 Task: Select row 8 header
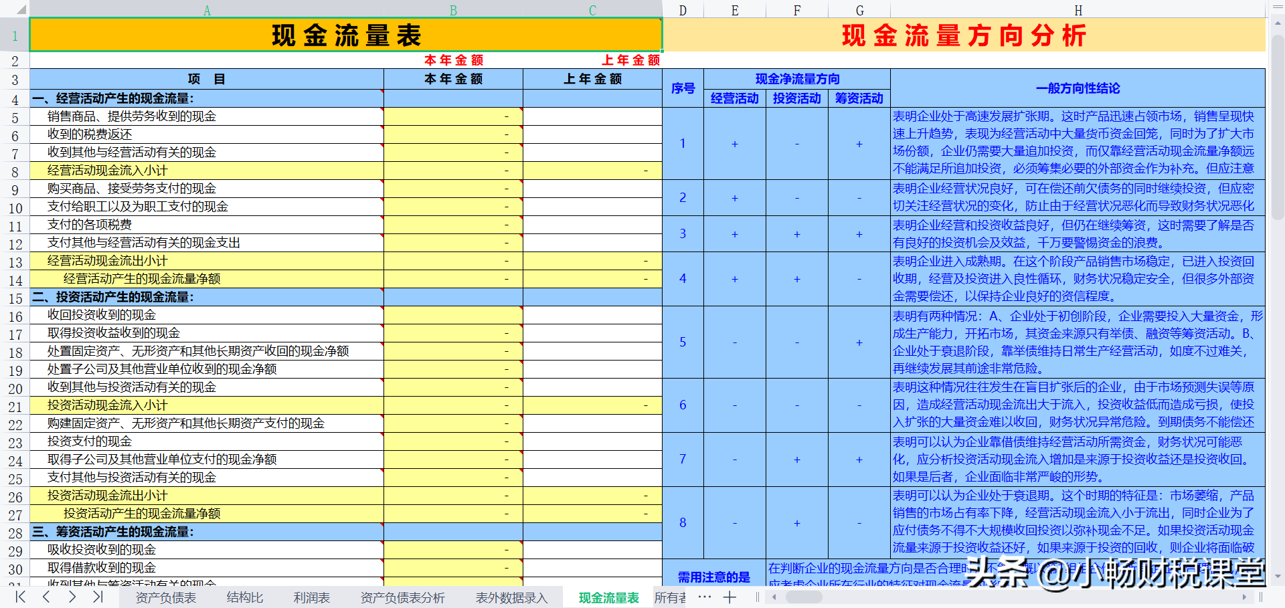(x=15, y=171)
